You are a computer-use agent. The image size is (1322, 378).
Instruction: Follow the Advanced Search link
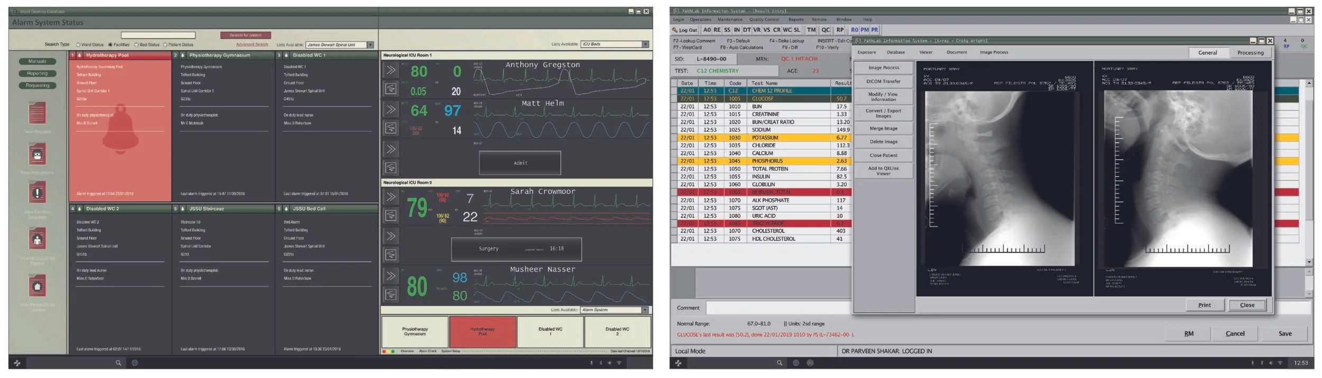click(252, 44)
